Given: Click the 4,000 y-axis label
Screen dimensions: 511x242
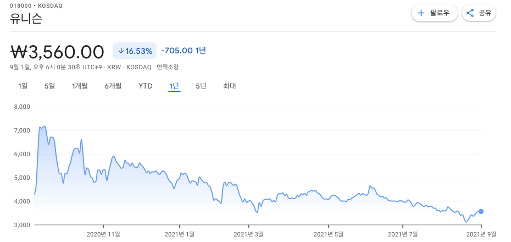Looking at the screenshot, I should point(22,201).
